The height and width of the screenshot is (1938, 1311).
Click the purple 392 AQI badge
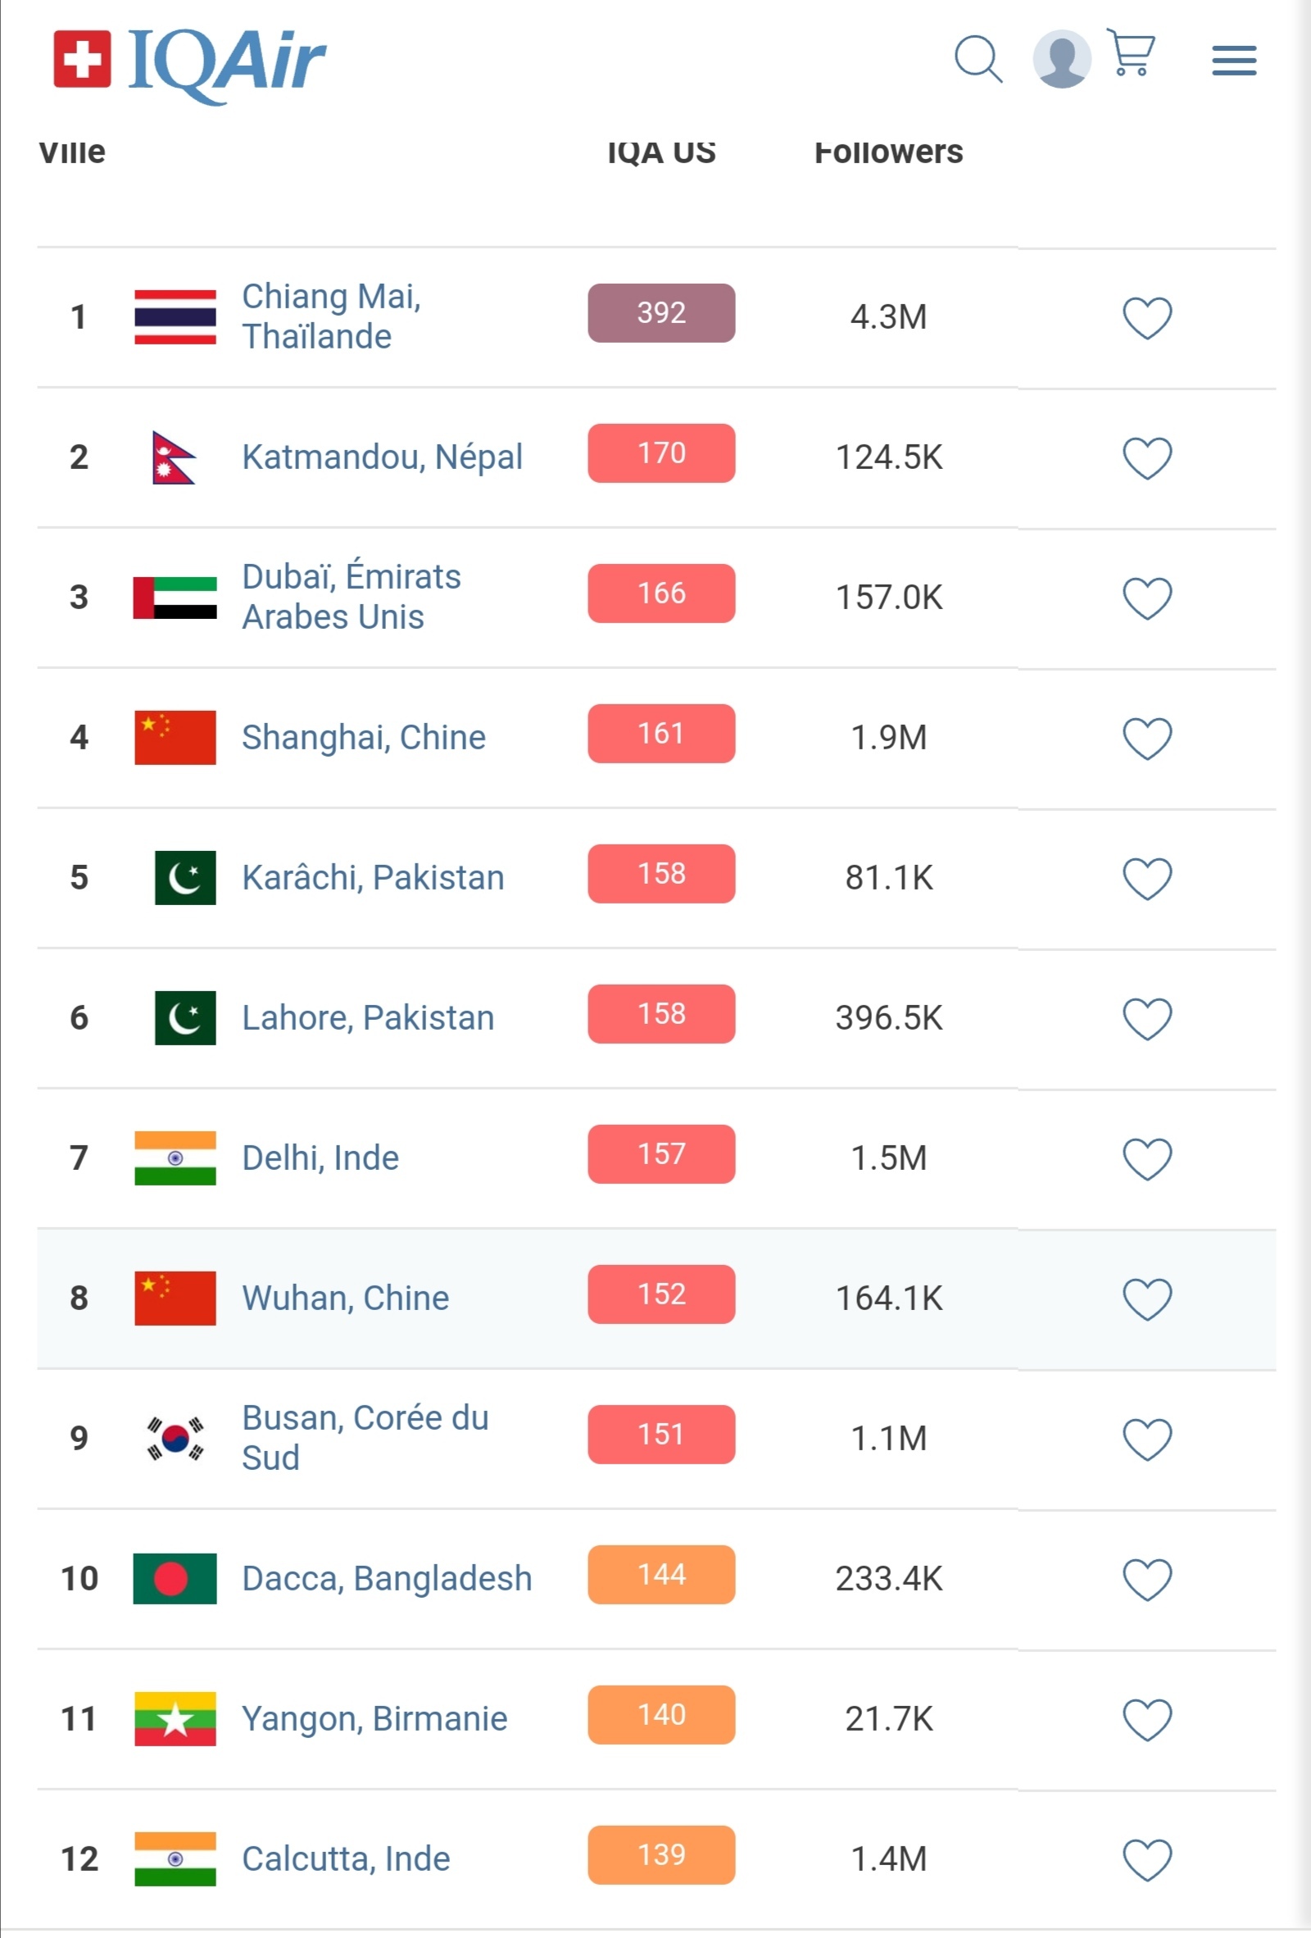661,313
